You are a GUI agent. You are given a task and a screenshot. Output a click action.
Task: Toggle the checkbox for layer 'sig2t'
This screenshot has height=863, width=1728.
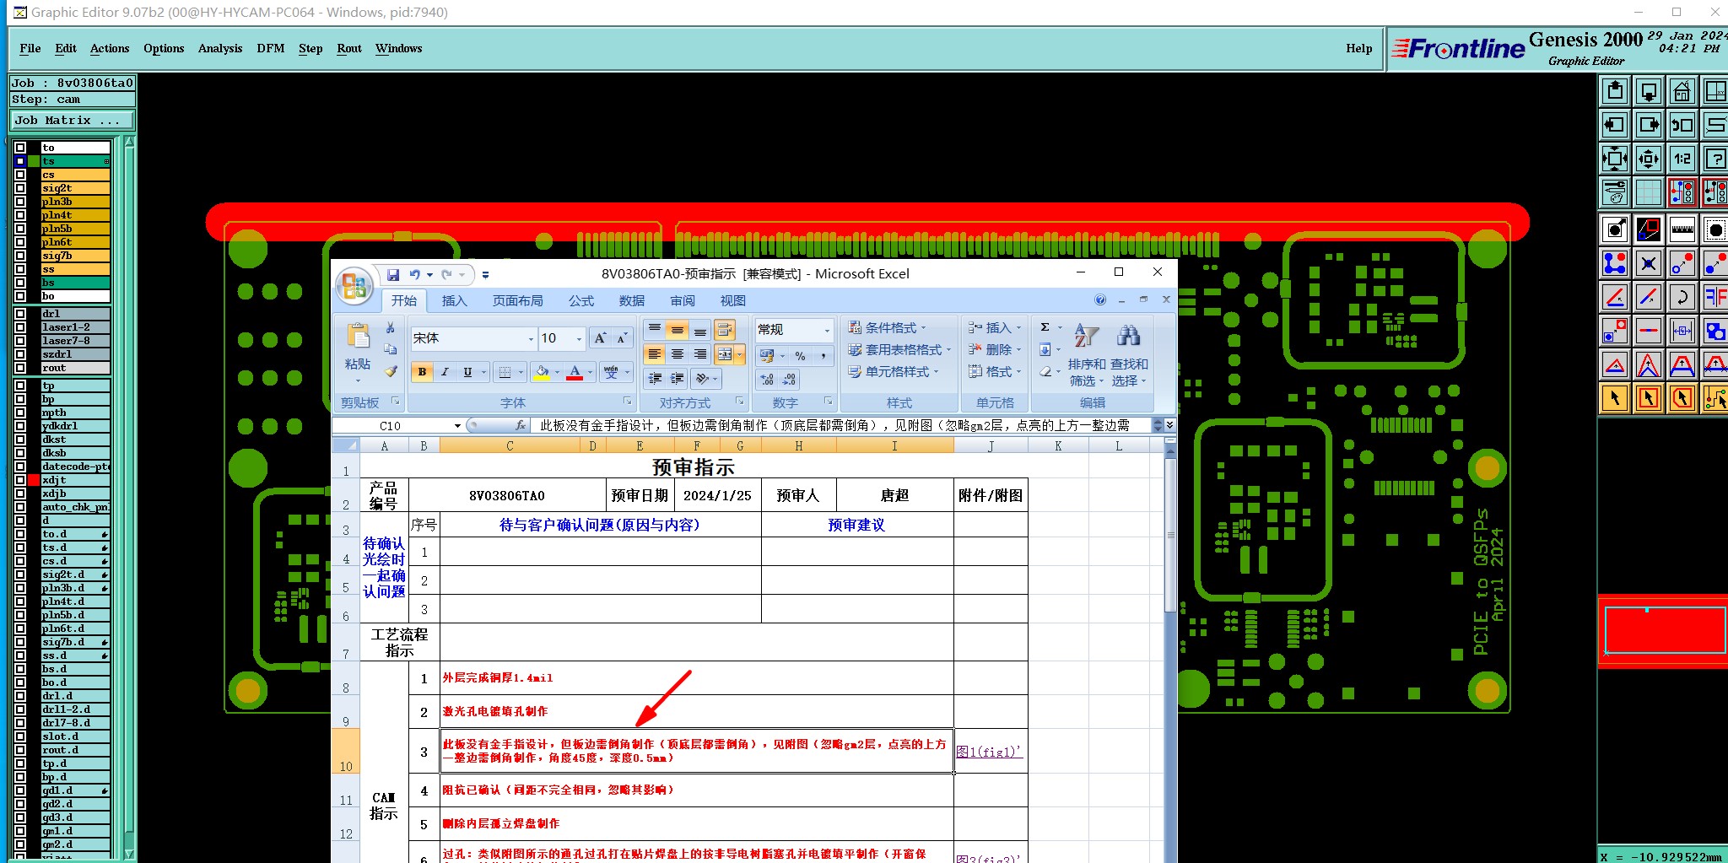click(20, 188)
